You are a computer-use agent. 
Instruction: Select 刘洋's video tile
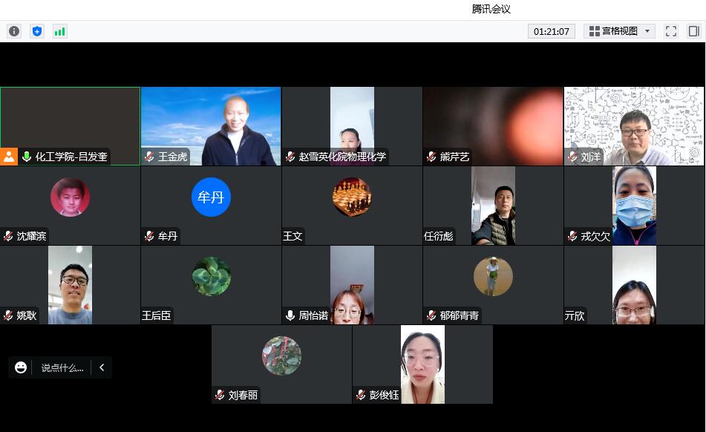(x=634, y=125)
